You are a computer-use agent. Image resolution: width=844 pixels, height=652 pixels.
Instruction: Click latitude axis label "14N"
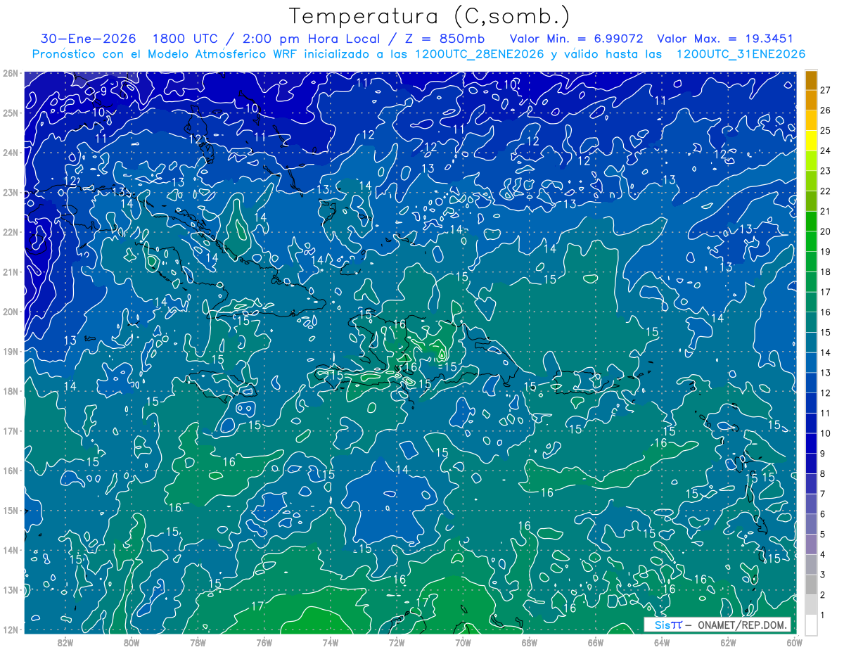[11, 550]
